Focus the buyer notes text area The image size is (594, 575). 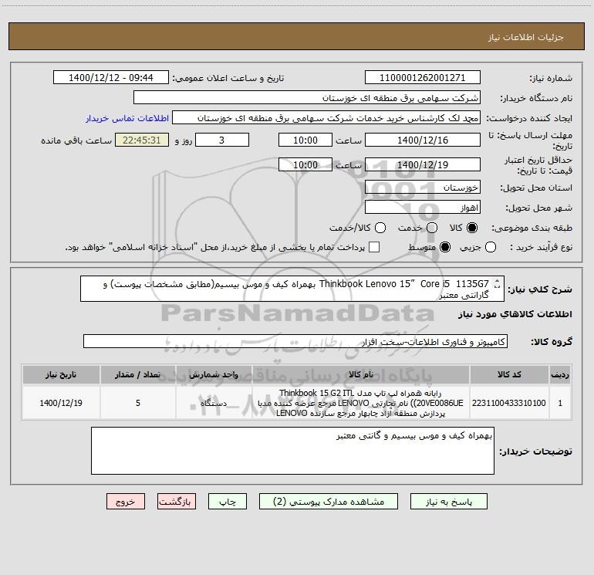pyautogui.click(x=292, y=451)
